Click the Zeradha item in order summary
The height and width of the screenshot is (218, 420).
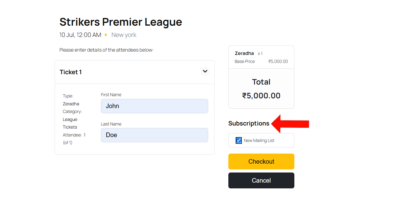coord(244,53)
